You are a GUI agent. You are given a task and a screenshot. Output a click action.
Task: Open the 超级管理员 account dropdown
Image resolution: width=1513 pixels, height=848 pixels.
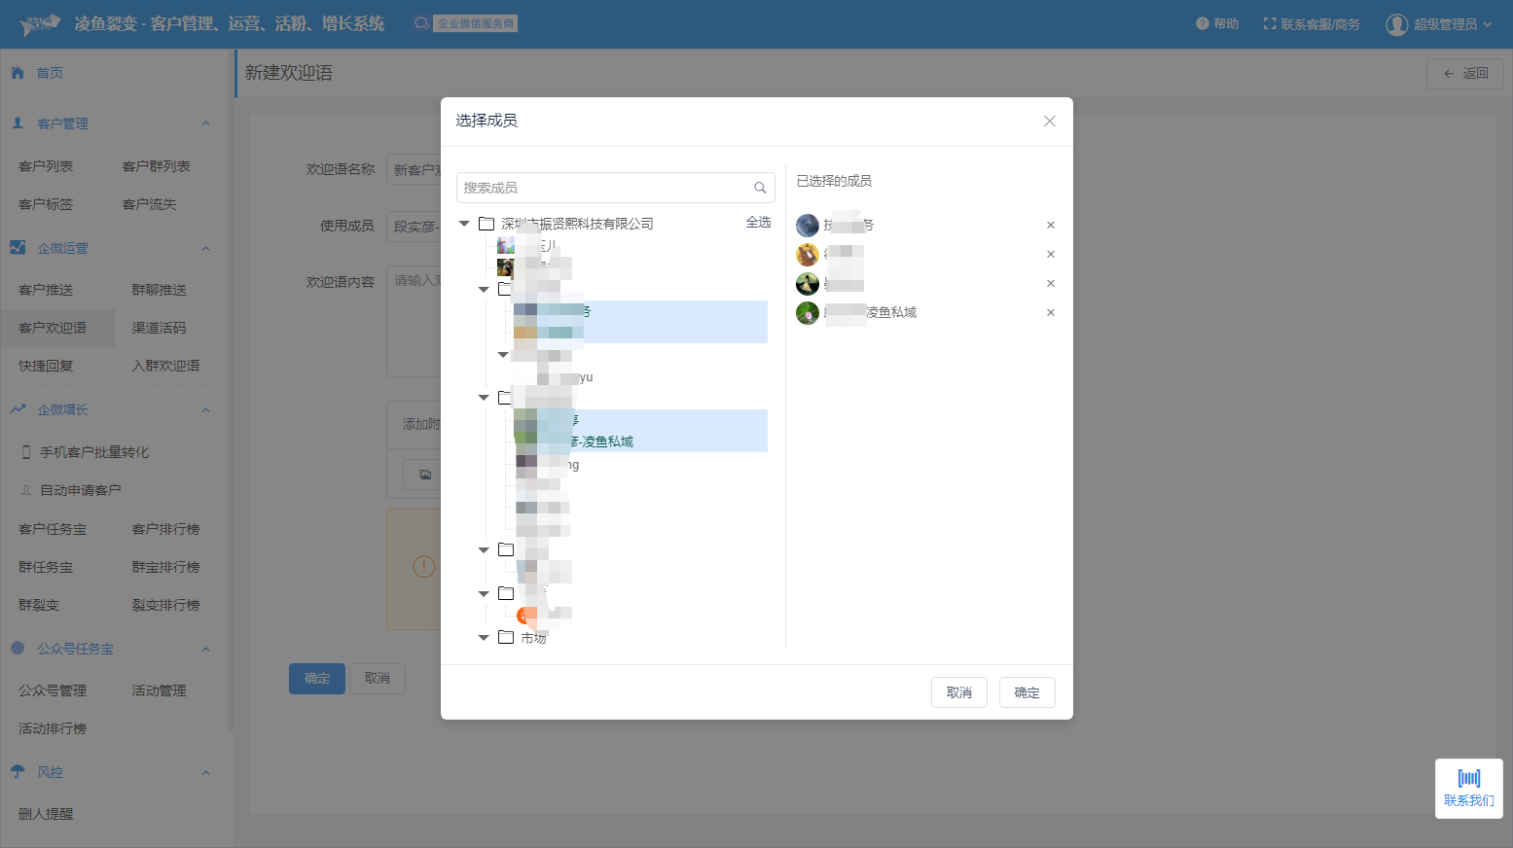point(1438,24)
